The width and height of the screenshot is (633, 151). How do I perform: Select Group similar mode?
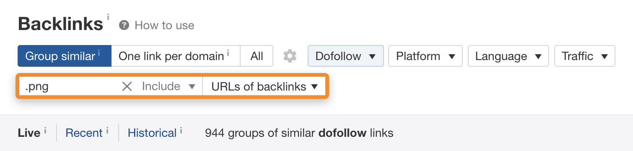pos(65,56)
